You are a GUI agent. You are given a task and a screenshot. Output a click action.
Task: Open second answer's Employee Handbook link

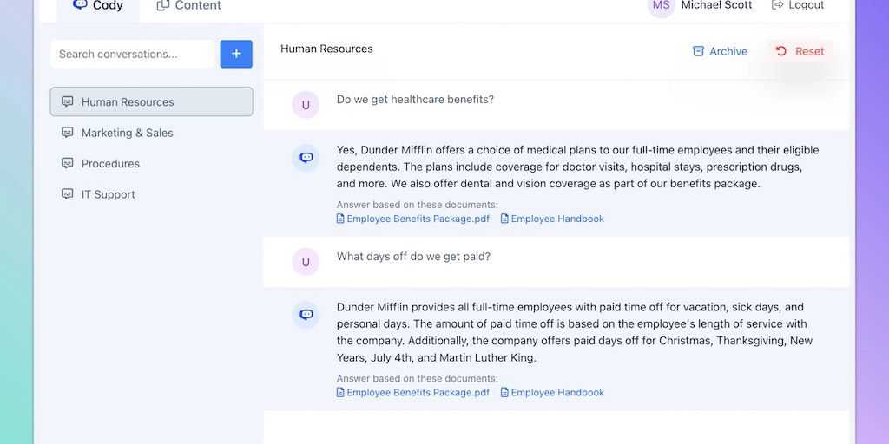(556, 392)
